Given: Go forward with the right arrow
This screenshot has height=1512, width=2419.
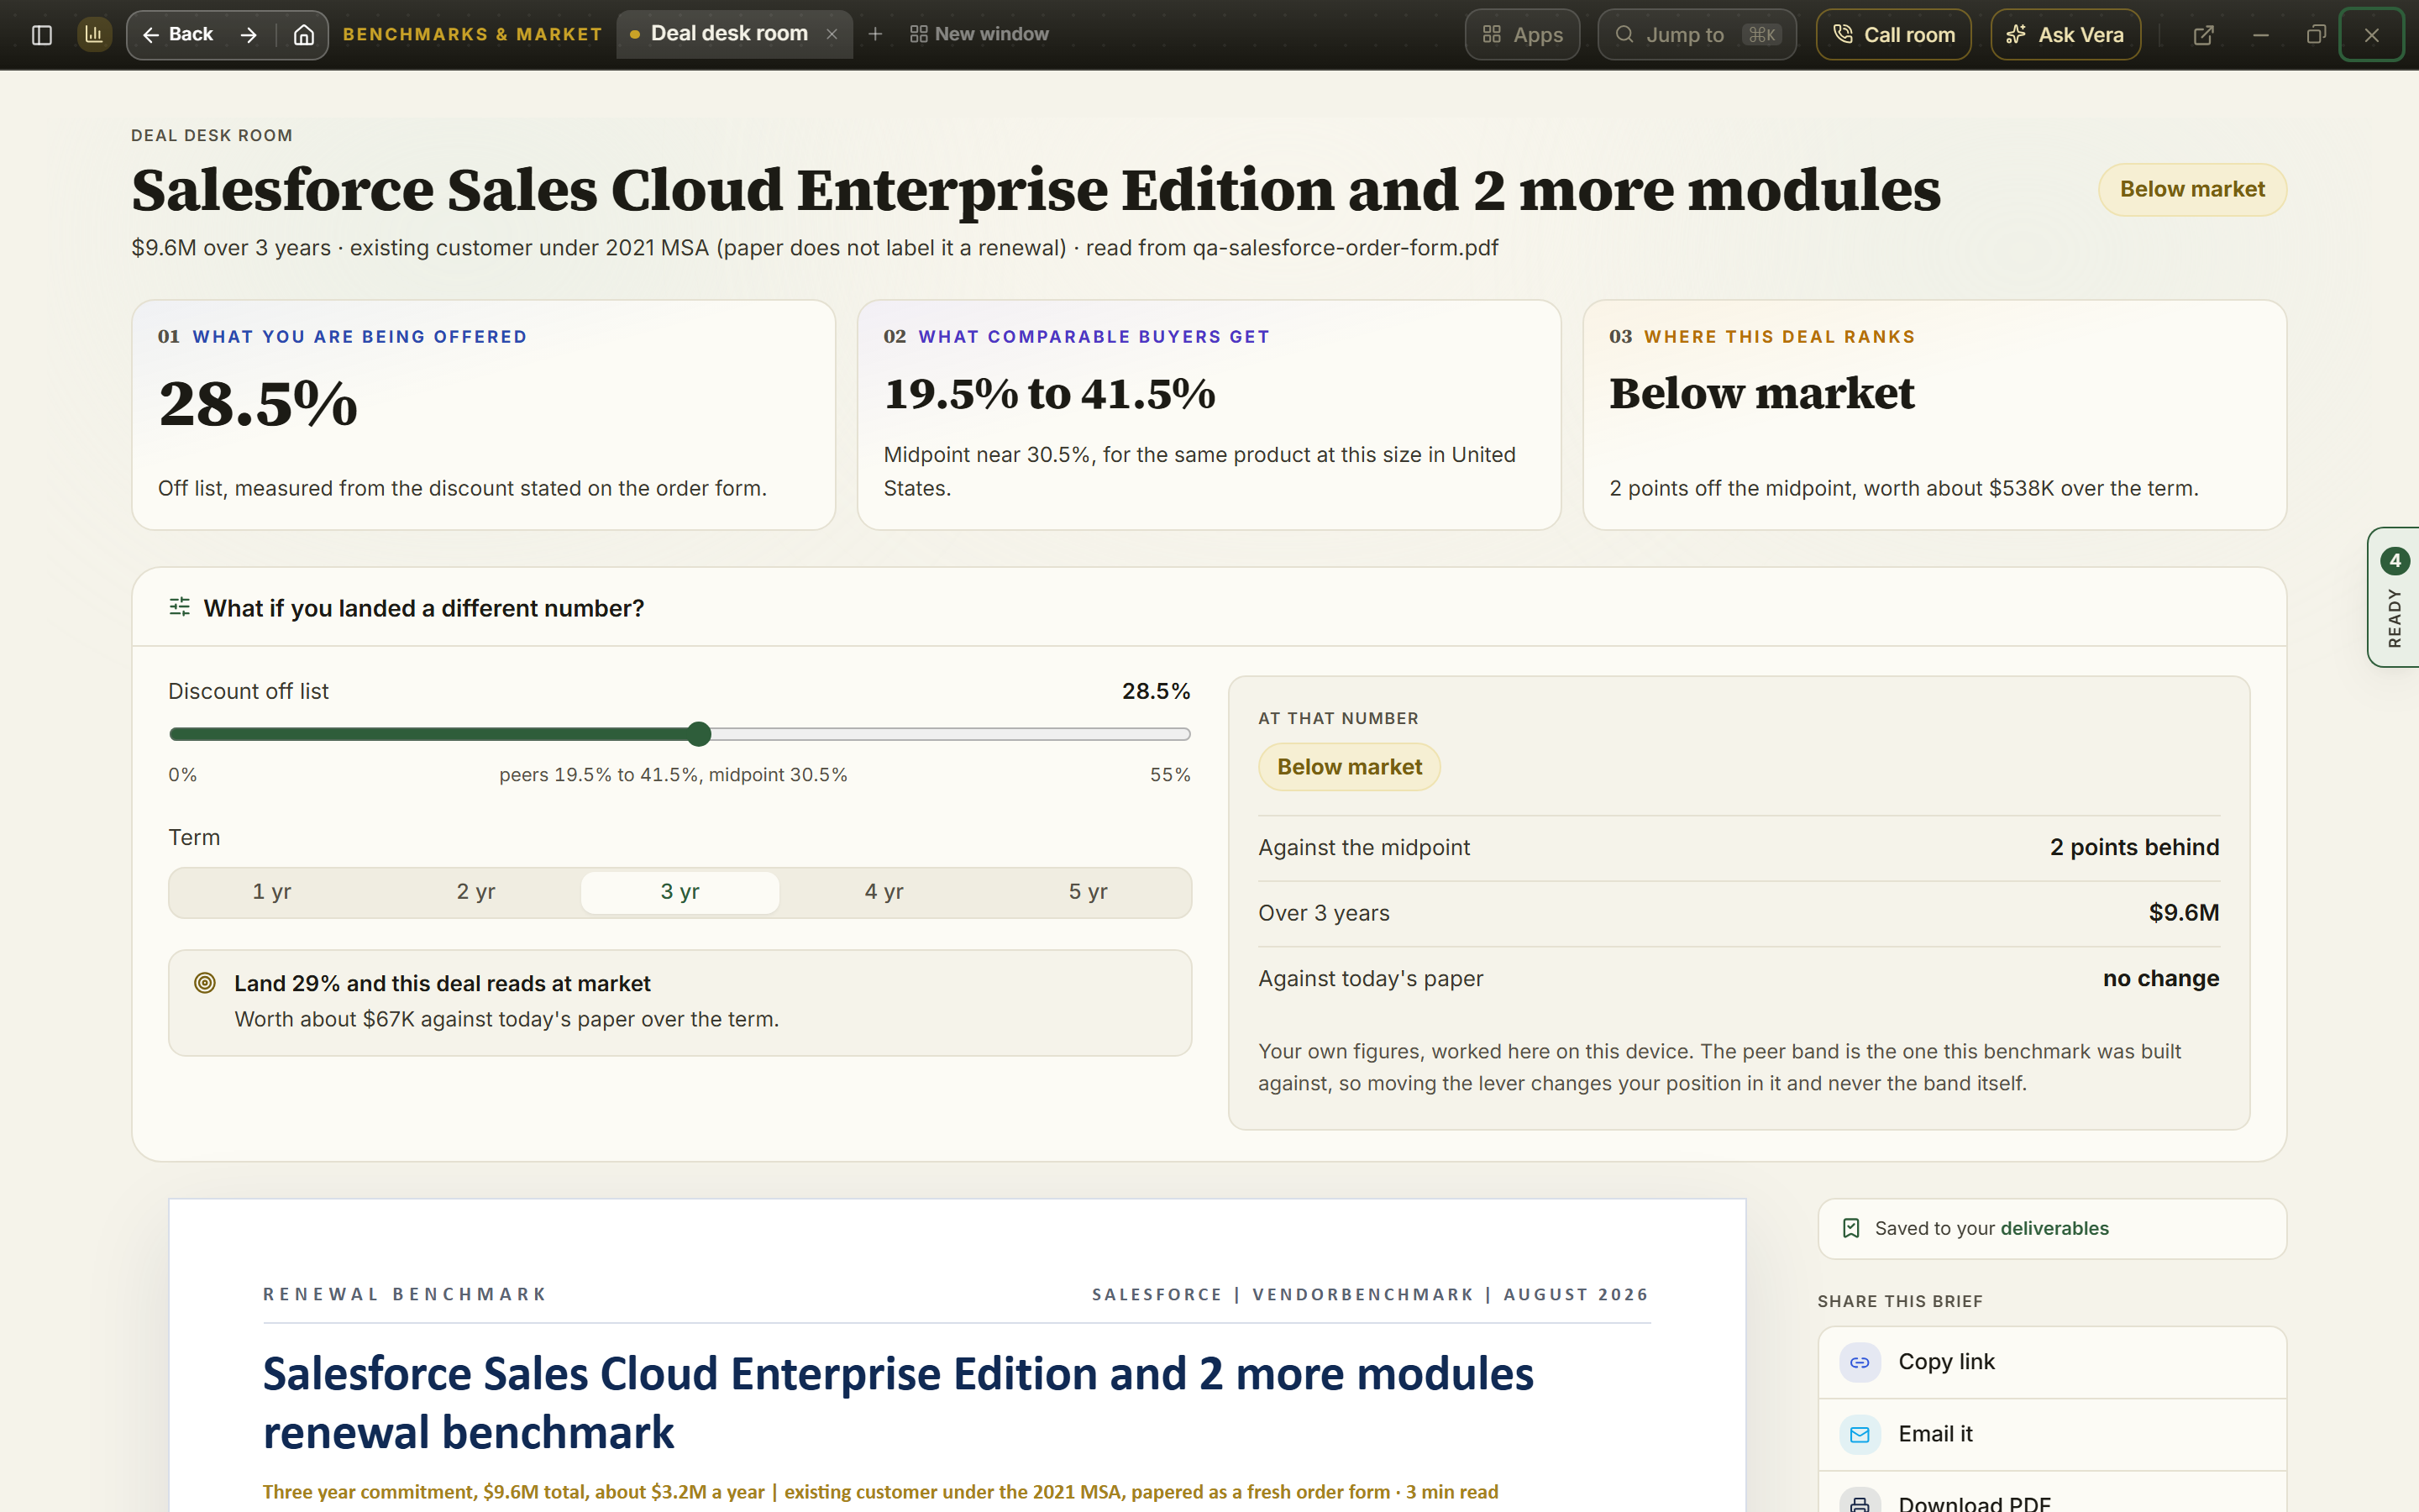Looking at the screenshot, I should [x=249, y=35].
